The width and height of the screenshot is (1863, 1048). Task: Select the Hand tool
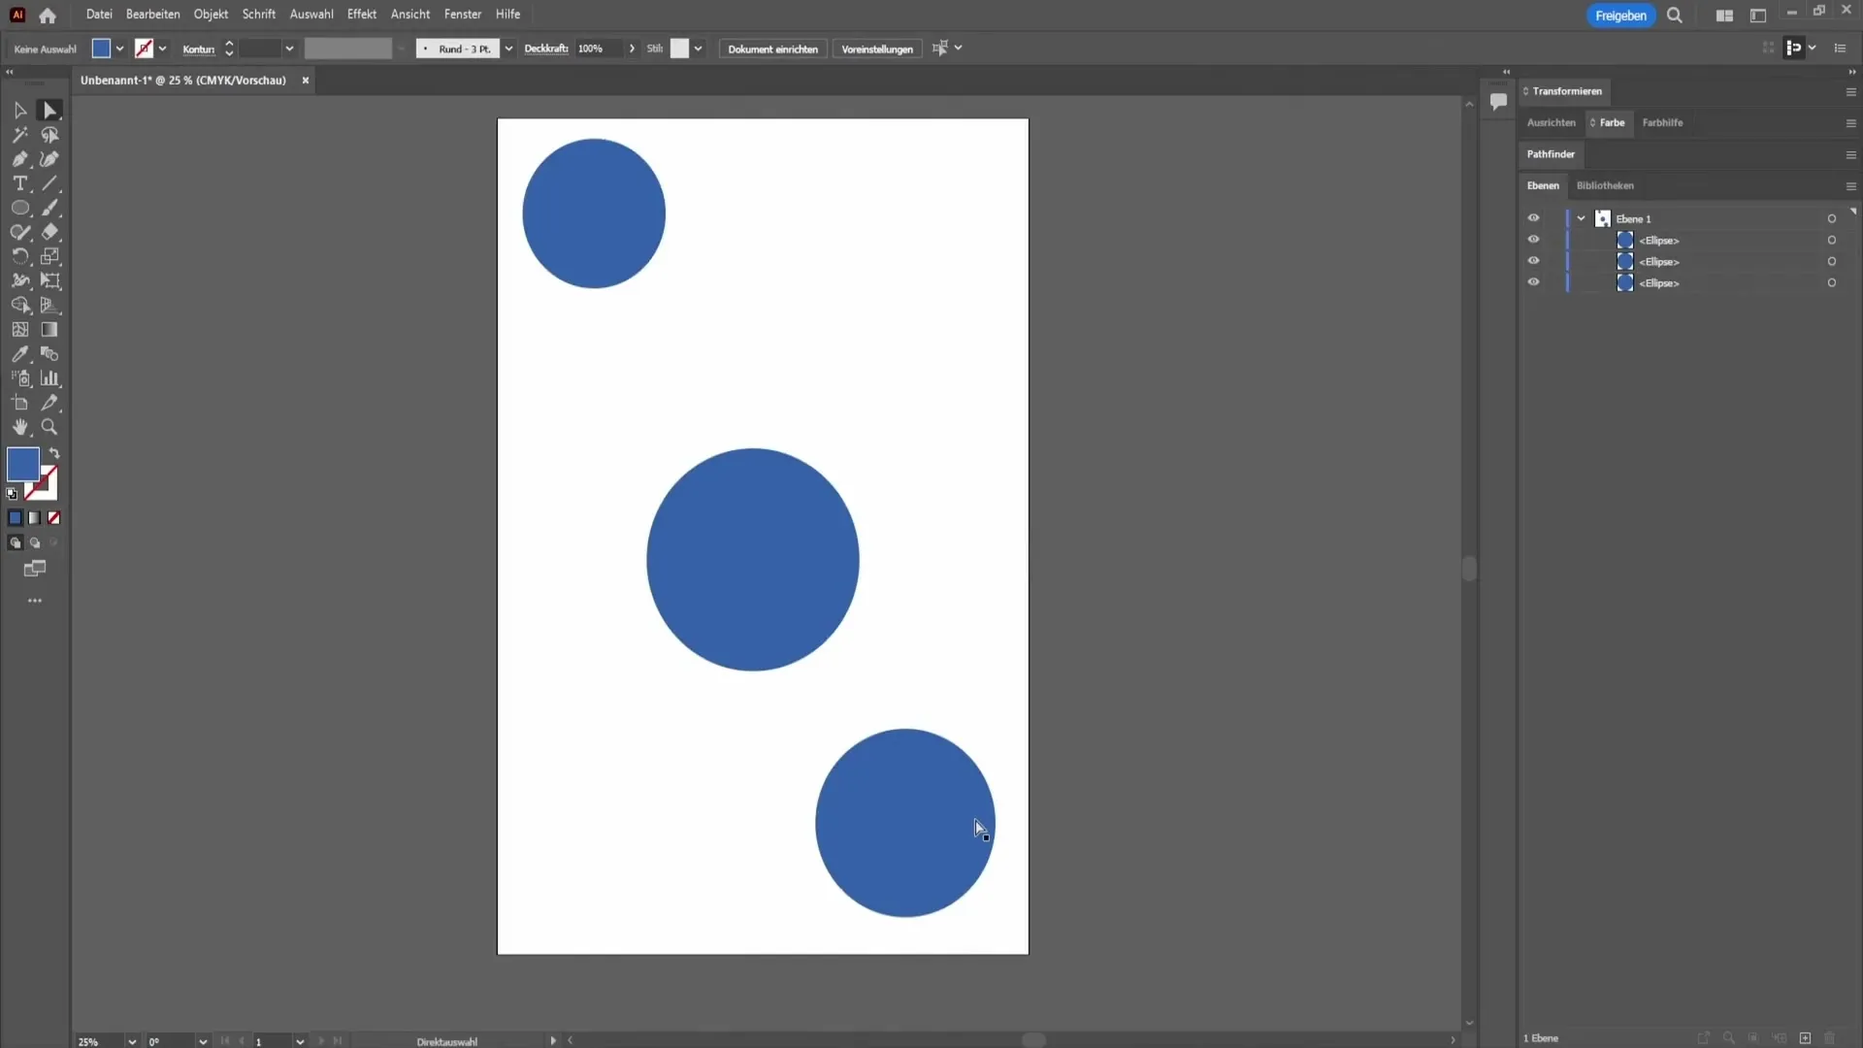tap(19, 427)
